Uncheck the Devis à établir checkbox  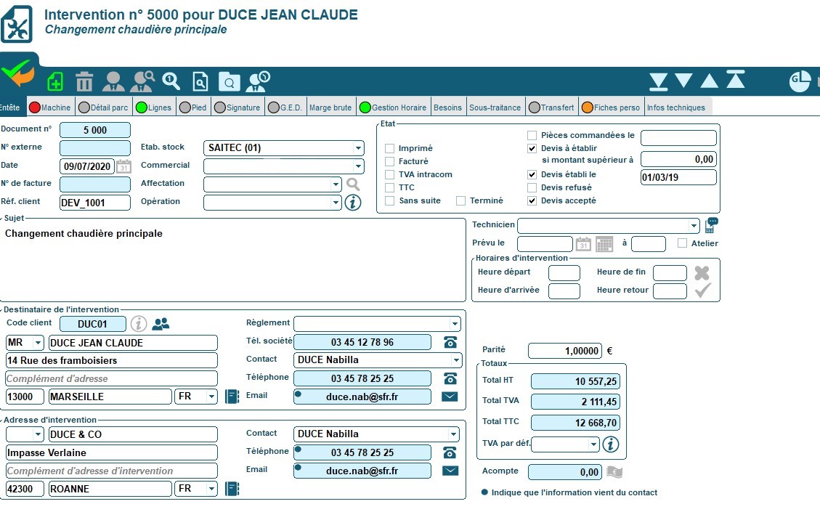(x=532, y=149)
